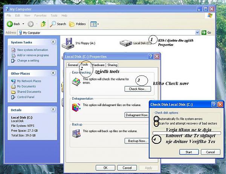Click the Defragment Now button

coord(137,115)
